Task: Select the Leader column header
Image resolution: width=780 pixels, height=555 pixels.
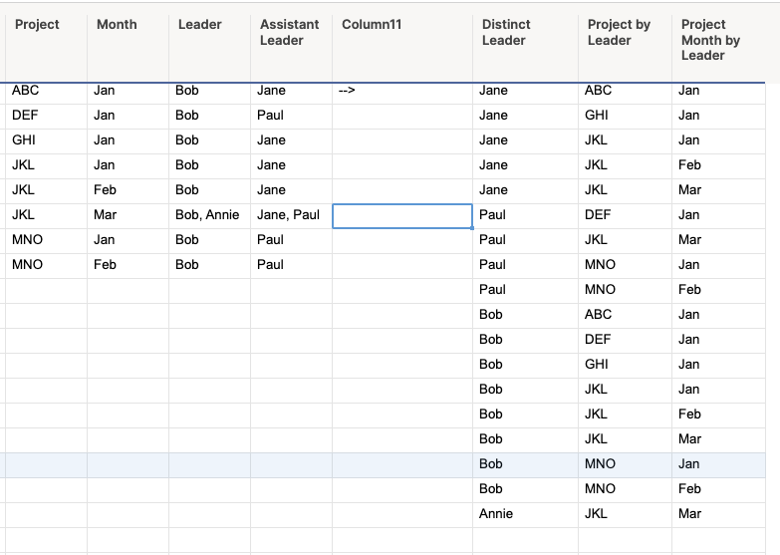Action: coord(200,25)
